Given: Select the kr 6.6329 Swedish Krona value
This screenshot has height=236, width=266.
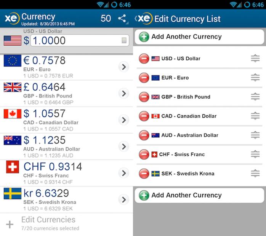Looking at the screenshot, I should 46,193.
